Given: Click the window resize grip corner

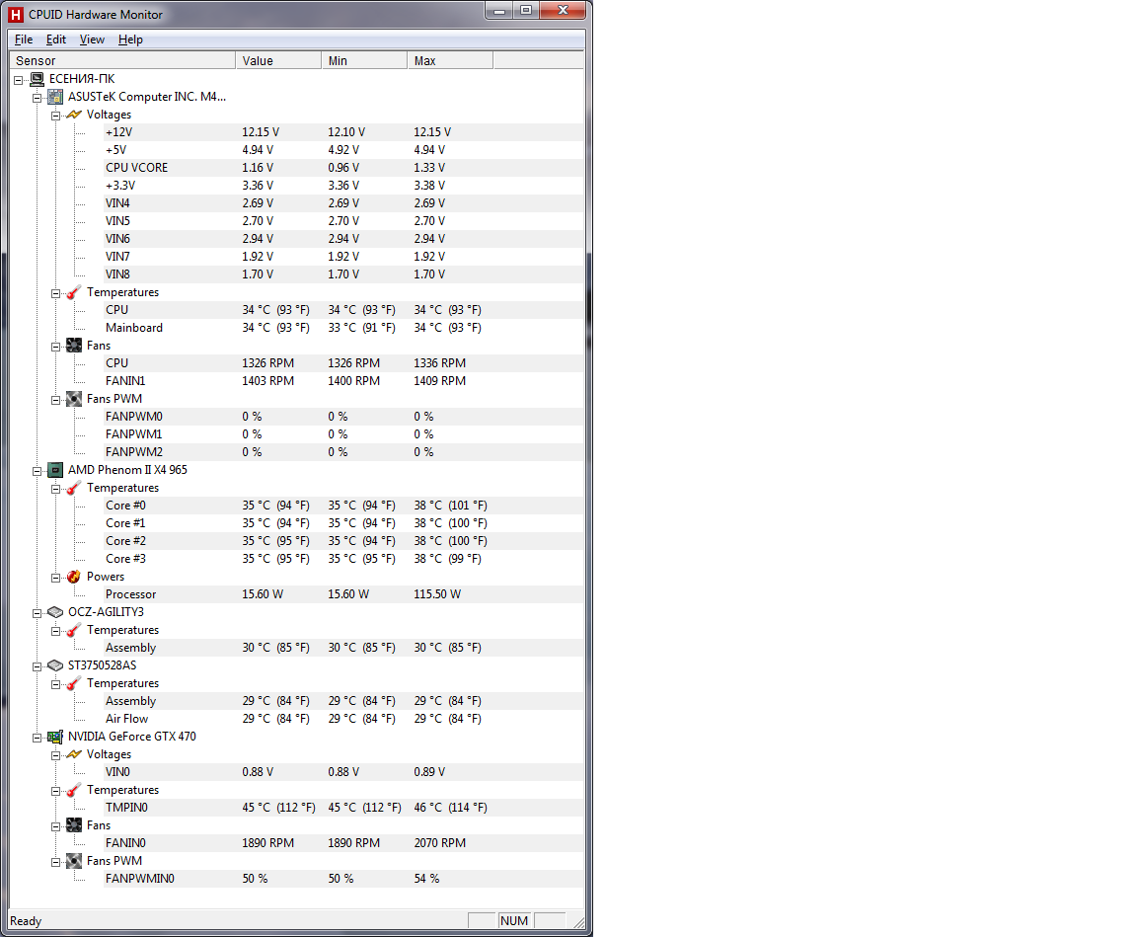Looking at the screenshot, I should (578, 922).
